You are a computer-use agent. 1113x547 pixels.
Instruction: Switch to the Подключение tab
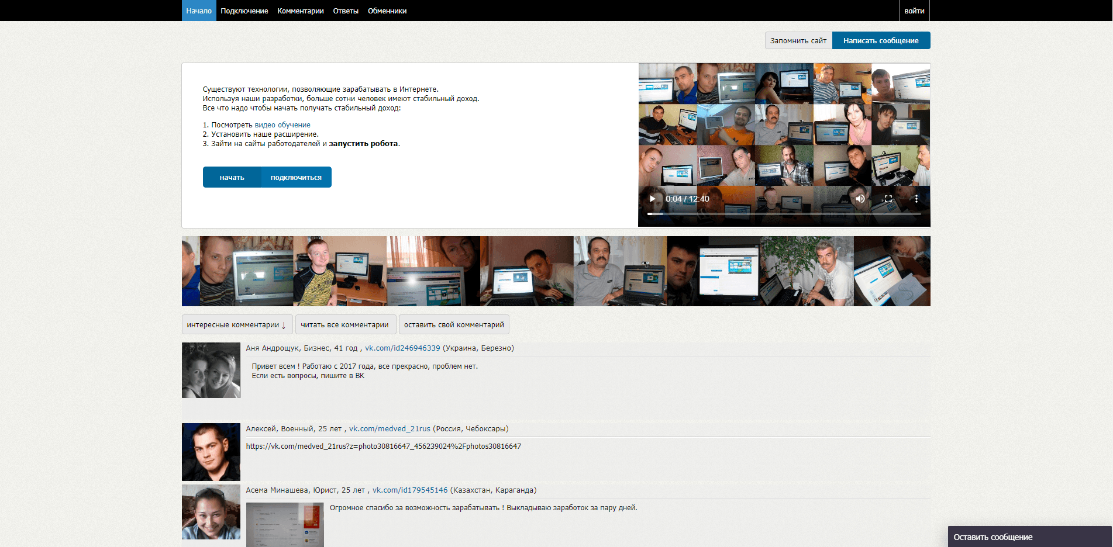pos(244,10)
